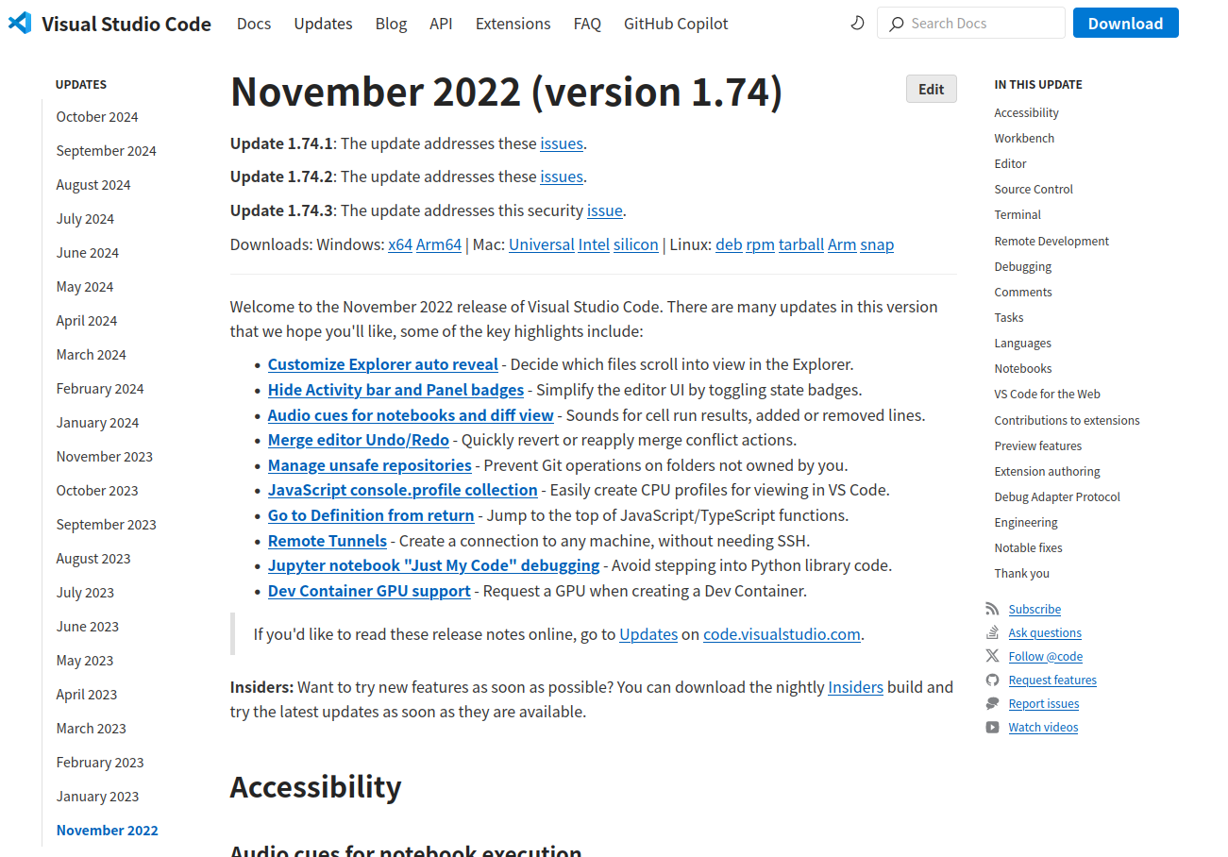Viewport: 1228px width, 857px height.
Task: Open the Updates navigation item
Action: tap(323, 24)
